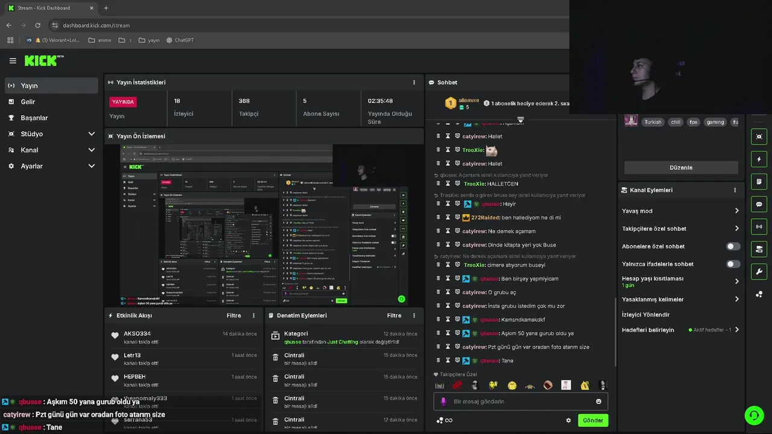
Task: Open Gelir page in sidebar
Action: tap(51, 102)
